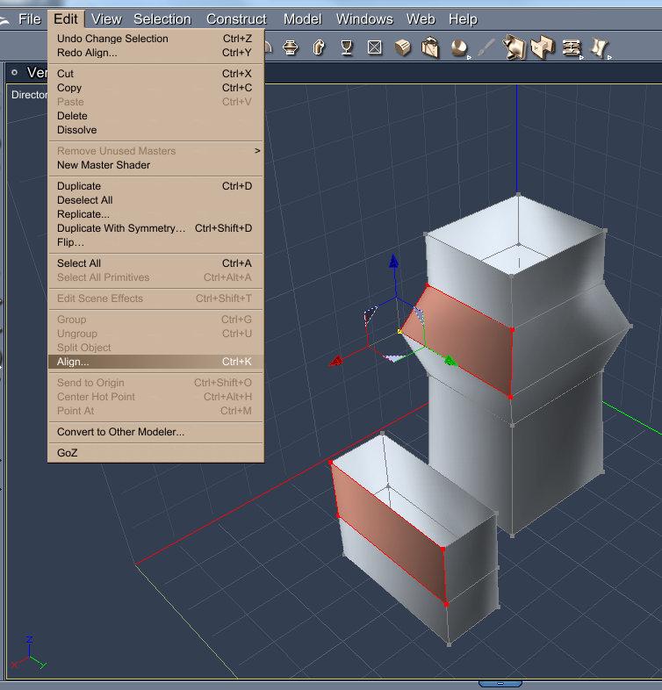Choose Copy from the Edit menu
Image resolution: width=662 pixels, height=690 pixels.
coord(155,88)
